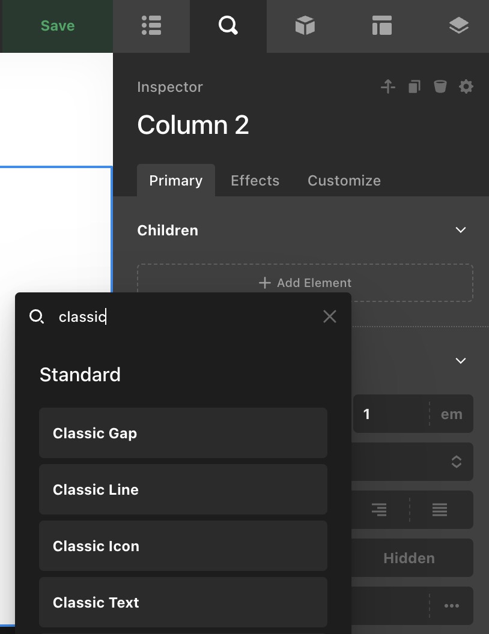
Task: Open the Outline panel list icon
Action: pyautogui.click(x=151, y=26)
